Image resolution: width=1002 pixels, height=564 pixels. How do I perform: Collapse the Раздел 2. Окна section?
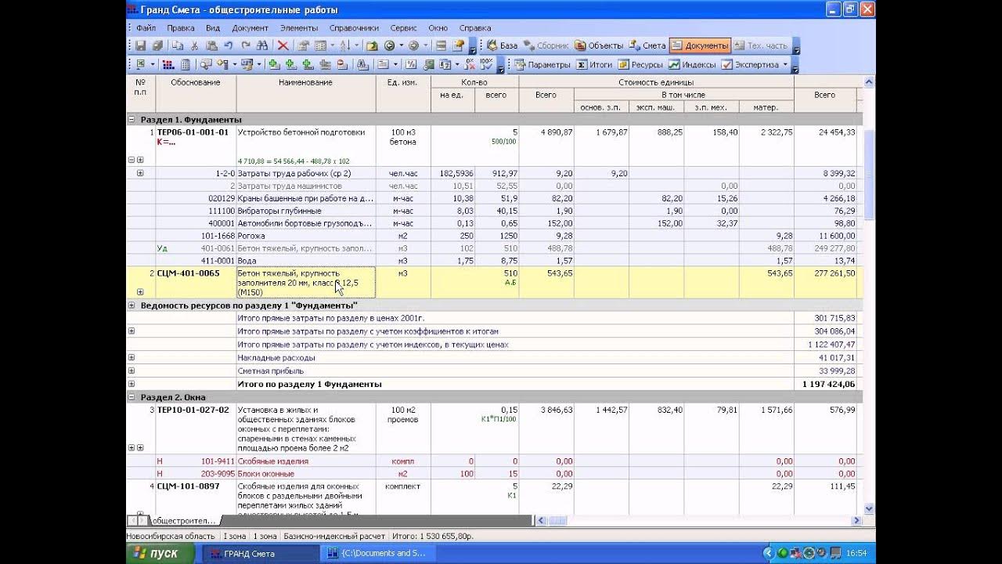(132, 397)
